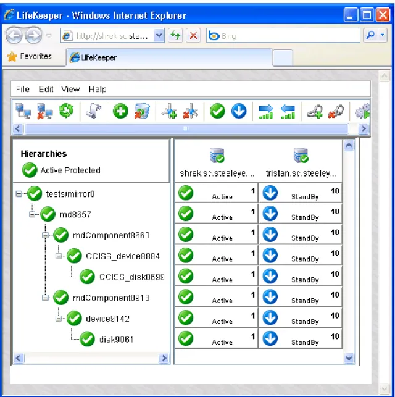The image size is (395, 397).
Task: Click the green plus Create Resource Hierarchy icon
Action: pyautogui.click(x=120, y=111)
